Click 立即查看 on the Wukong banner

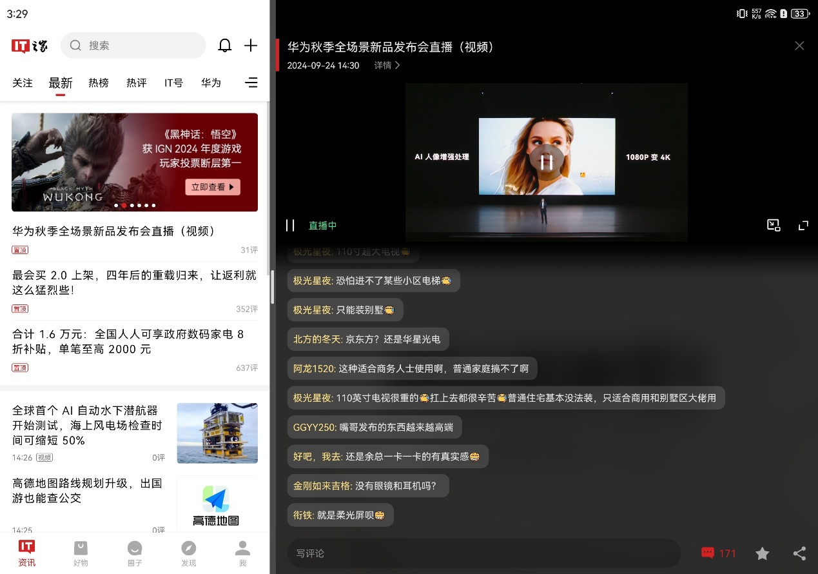(x=213, y=187)
